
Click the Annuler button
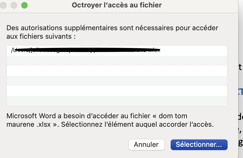coord(146,144)
